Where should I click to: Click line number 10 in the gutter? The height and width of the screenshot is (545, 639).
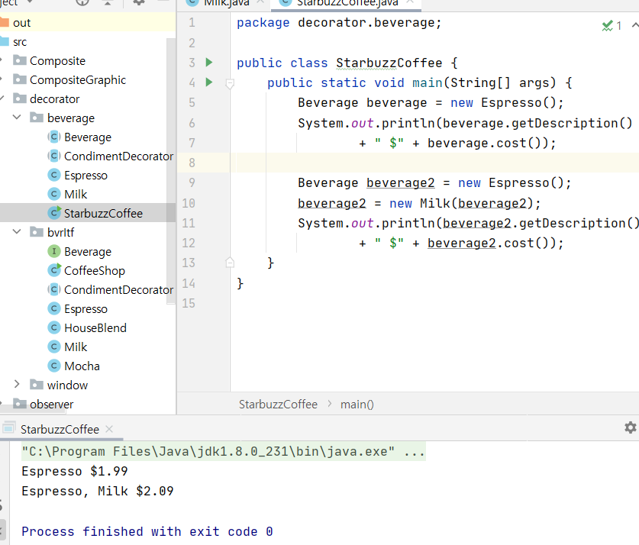pyautogui.click(x=189, y=203)
